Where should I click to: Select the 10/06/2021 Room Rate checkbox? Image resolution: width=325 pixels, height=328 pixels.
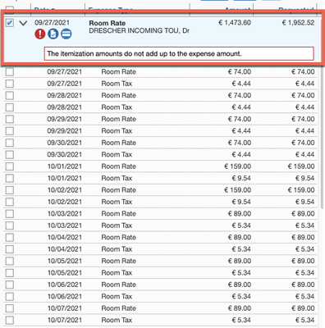point(10,285)
